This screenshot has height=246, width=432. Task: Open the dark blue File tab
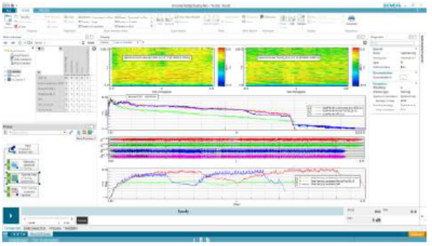pyautogui.click(x=9, y=11)
